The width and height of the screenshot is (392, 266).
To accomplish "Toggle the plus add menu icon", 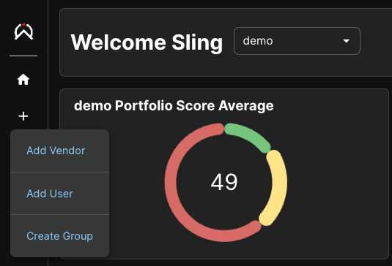I will click(x=23, y=116).
